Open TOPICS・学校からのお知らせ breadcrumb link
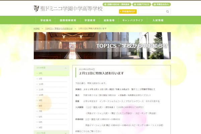Viewport: 201px width, 134px height. 59,28
